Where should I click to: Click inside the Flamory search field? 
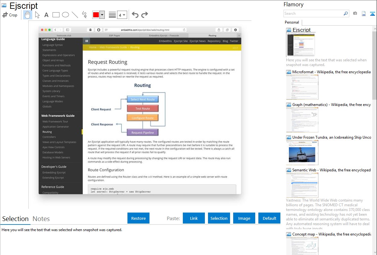point(313,14)
